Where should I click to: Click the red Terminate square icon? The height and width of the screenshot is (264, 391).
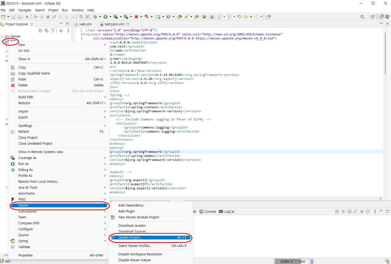(136, 17)
